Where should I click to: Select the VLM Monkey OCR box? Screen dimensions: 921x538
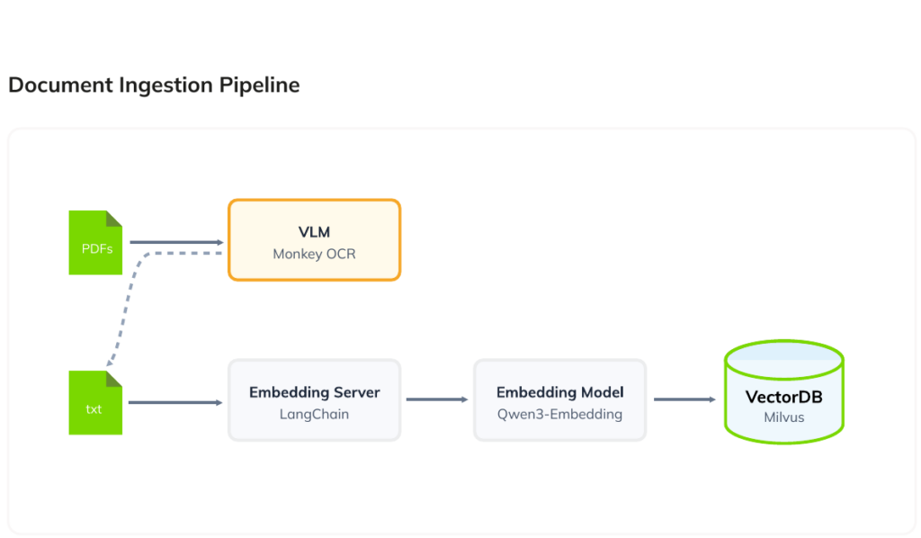(314, 240)
